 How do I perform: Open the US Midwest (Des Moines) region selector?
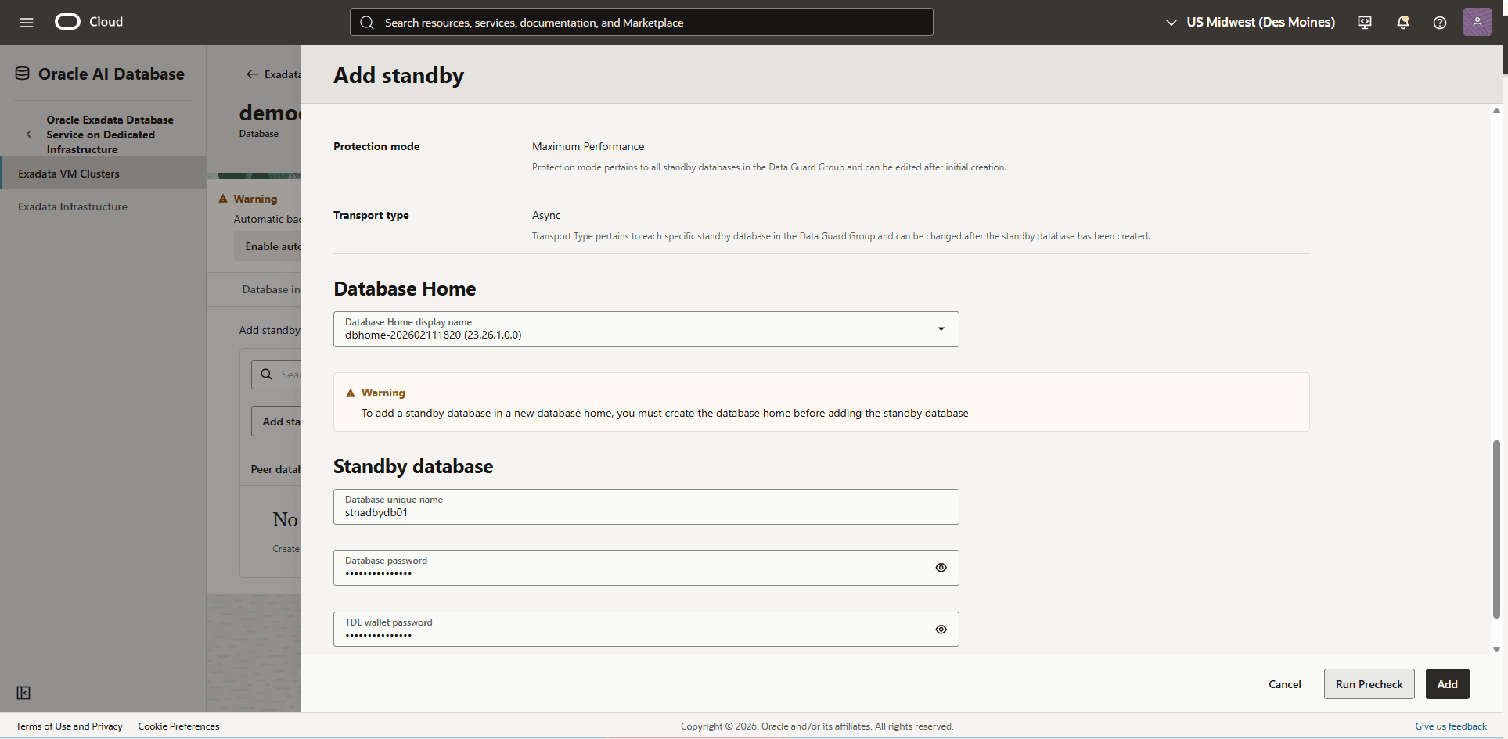click(1249, 22)
